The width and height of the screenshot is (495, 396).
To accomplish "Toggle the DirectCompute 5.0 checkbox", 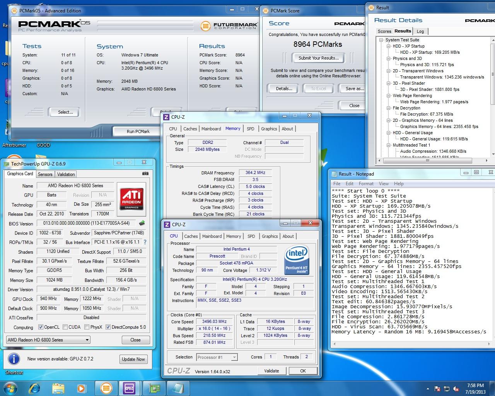I will click(x=108, y=327).
